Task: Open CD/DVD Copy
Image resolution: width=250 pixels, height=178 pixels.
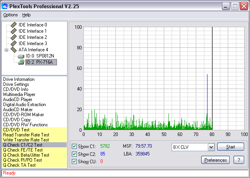Action: pos(17,120)
